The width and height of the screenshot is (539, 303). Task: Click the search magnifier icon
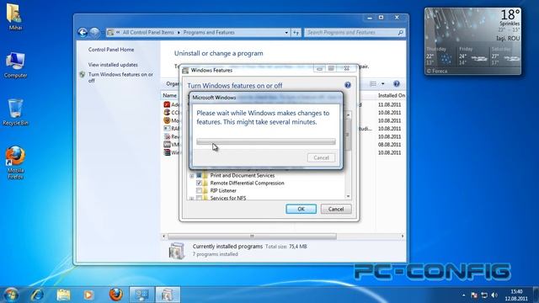coord(401,33)
